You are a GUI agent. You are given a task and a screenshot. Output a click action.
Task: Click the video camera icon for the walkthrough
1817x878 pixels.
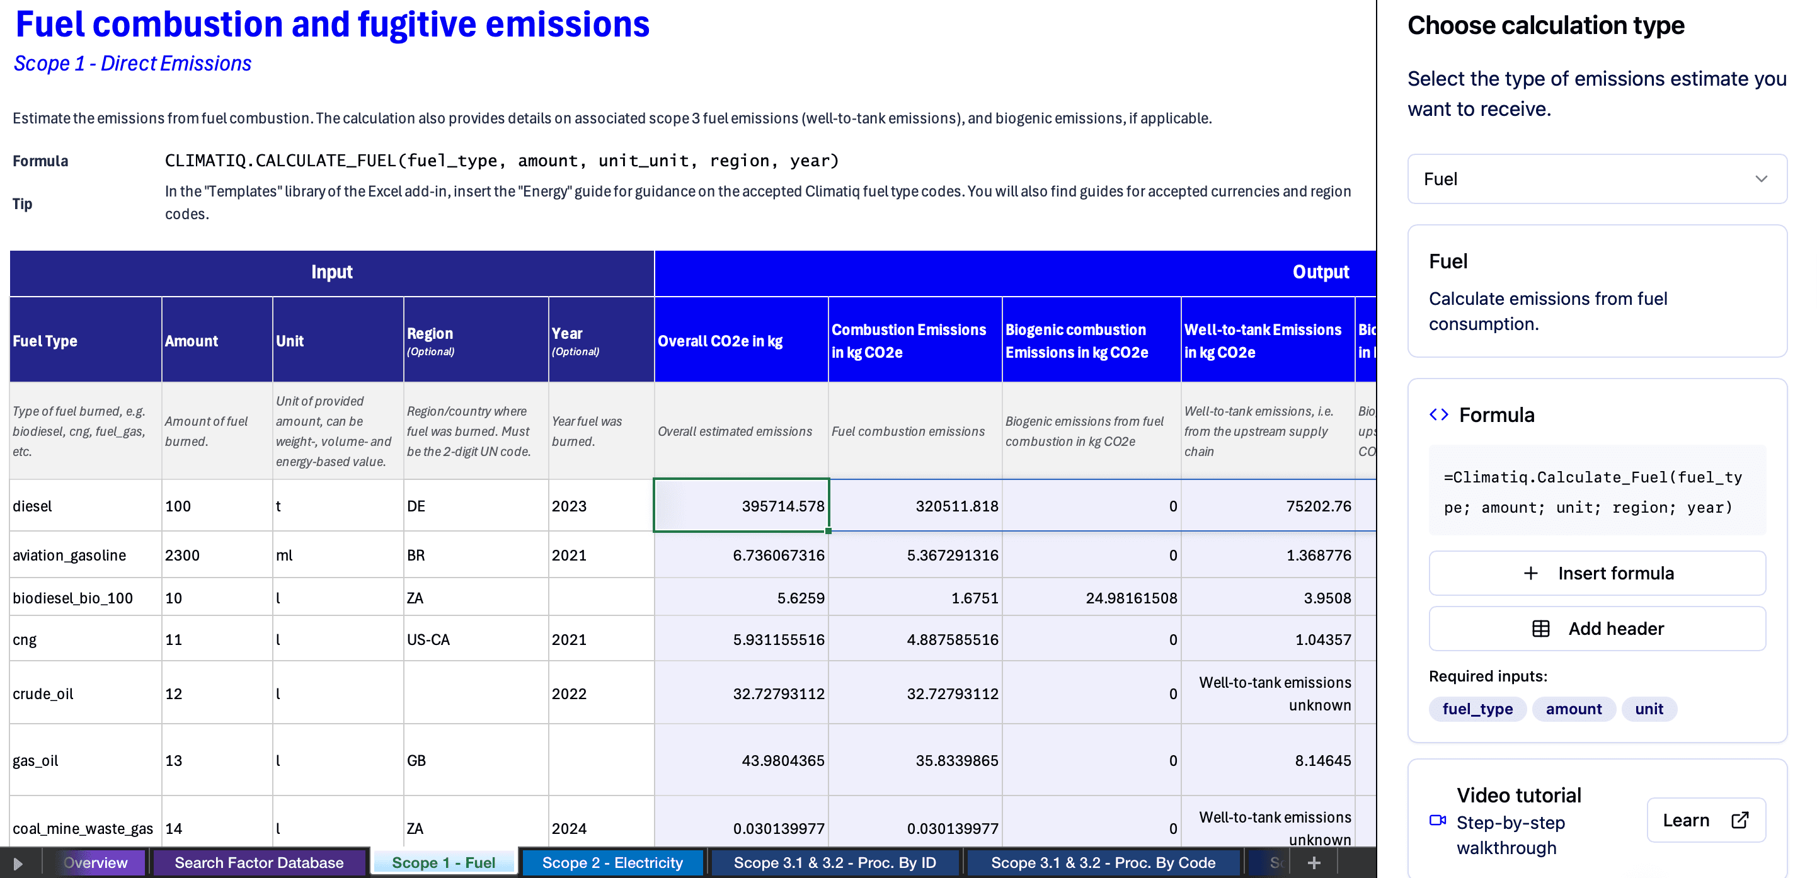coord(1439,820)
